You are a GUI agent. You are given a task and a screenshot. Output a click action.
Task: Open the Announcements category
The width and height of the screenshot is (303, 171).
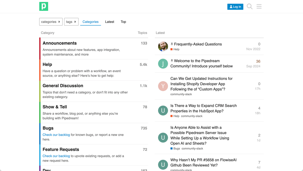pos(59,43)
